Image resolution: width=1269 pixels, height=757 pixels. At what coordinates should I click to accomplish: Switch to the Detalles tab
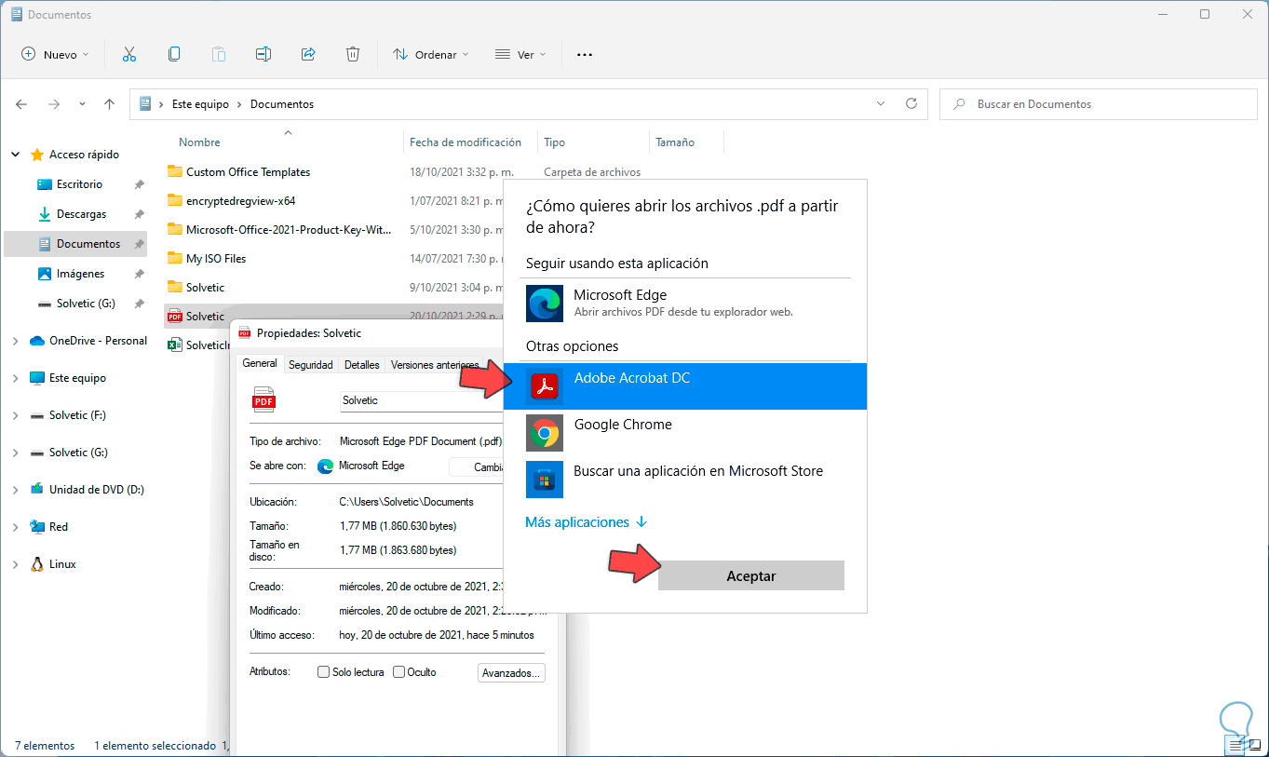click(x=362, y=365)
